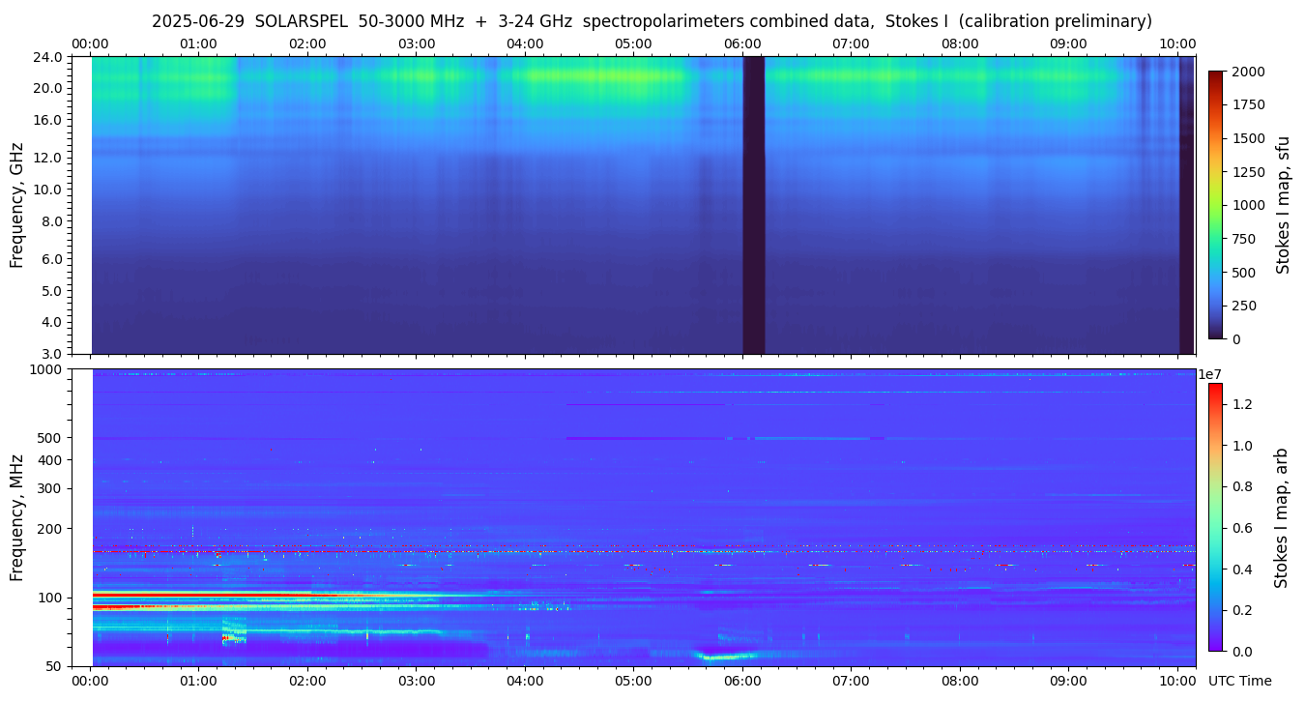Viewport: 1305px width, 701px height.
Task: Click the 1e7 exponent label above the lower colorbar
Action: (x=1211, y=374)
